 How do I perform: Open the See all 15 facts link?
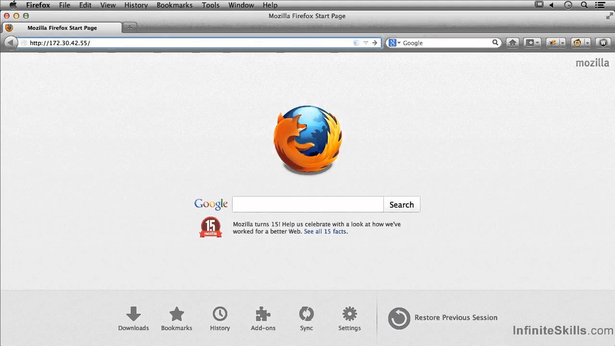(x=325, y=231)
